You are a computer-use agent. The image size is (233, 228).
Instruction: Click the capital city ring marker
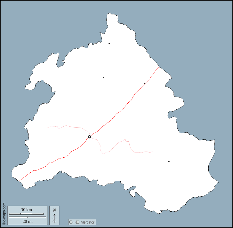pyautogui.click(x=90, y=137)
